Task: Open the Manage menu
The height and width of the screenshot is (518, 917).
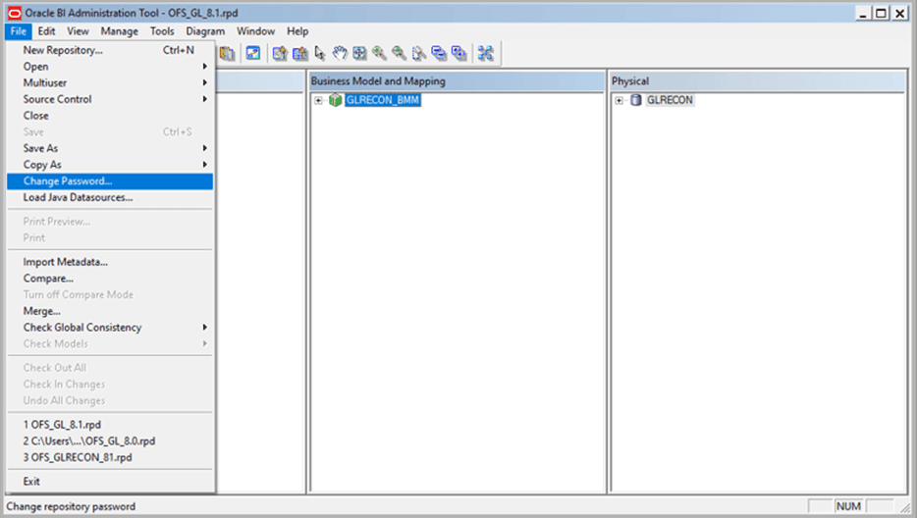Action: tap(120, 31)
